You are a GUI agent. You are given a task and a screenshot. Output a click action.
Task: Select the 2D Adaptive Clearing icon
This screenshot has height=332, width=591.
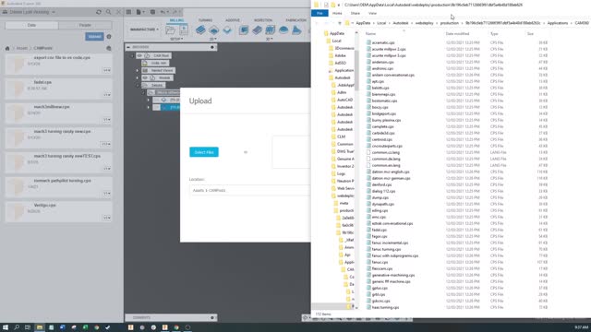(200, 30)
